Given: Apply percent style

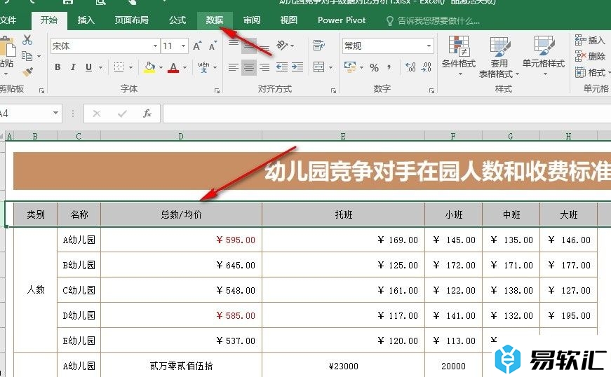Looking at the screenshot, I should point(374,68).
